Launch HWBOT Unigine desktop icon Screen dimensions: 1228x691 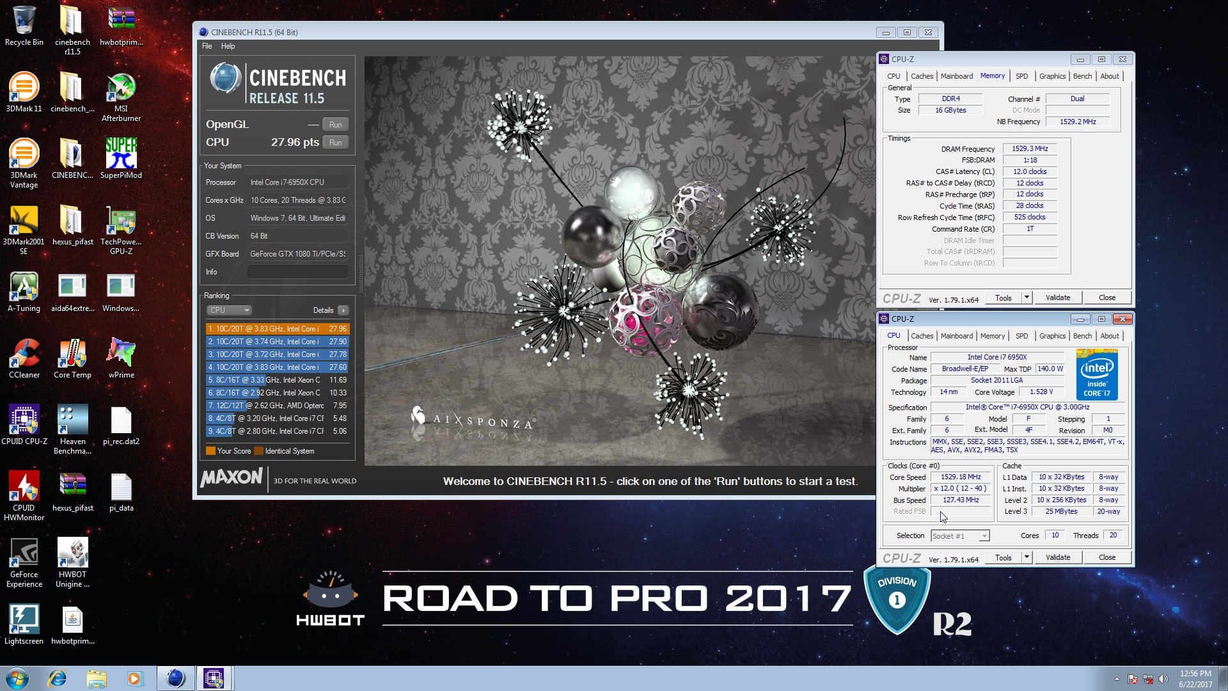coord(72,562)
